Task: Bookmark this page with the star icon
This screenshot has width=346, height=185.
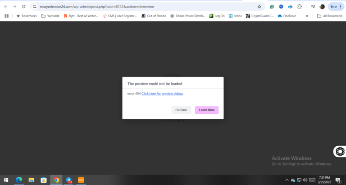Action: pyautogui.click(x=259, y=7)
